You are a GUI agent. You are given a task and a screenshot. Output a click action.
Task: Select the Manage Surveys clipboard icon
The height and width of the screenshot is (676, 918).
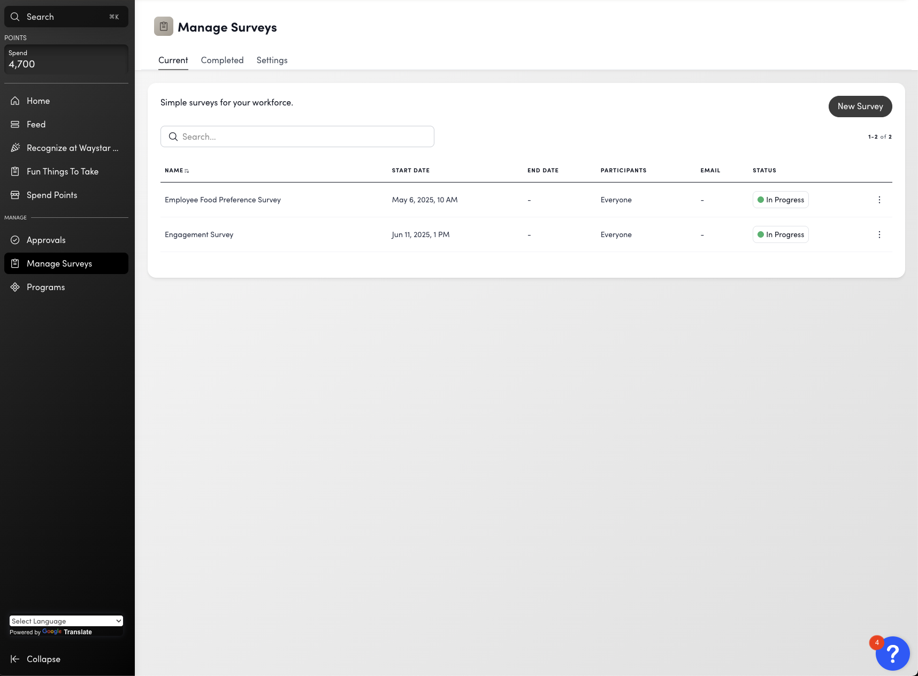pos(16,263)
